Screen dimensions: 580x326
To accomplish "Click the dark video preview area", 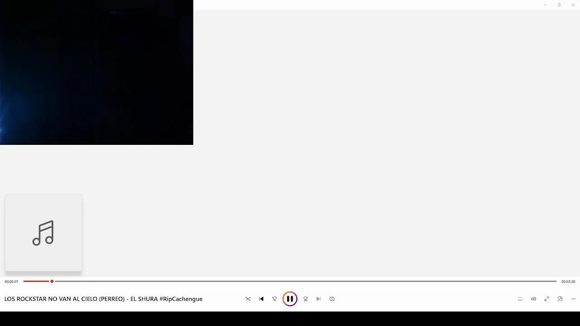I will [x=97, y=72].
